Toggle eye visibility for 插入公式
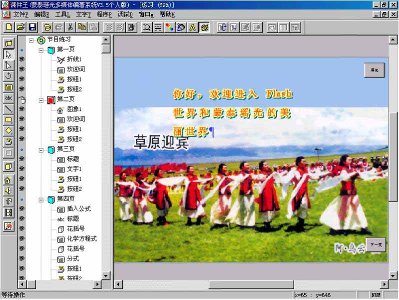The width and height of the screenshot is (399, 300). (x=22, y=208)
